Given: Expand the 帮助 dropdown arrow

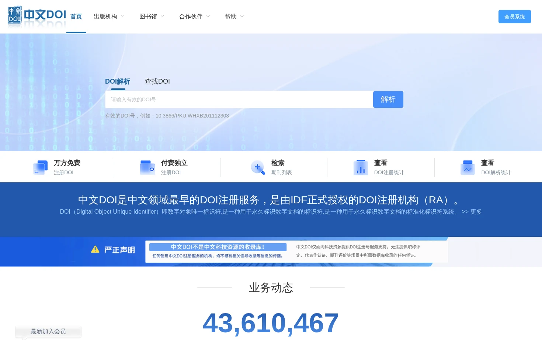Looking at the screenshot, I should tap(242, 16).
